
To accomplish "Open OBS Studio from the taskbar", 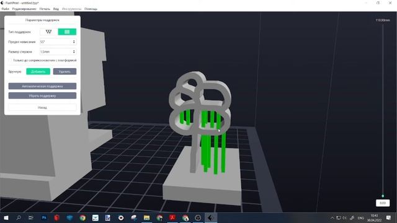I will click(x=198, y=217).
